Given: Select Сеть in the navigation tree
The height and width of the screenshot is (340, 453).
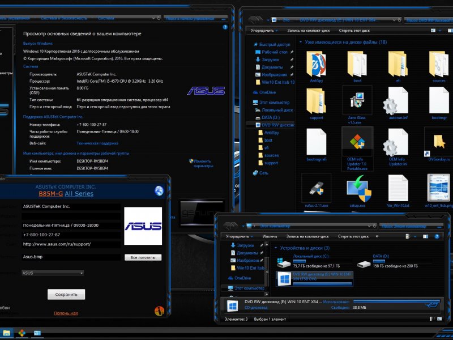Looking at the screenshot, I should (x=260, y=173).
